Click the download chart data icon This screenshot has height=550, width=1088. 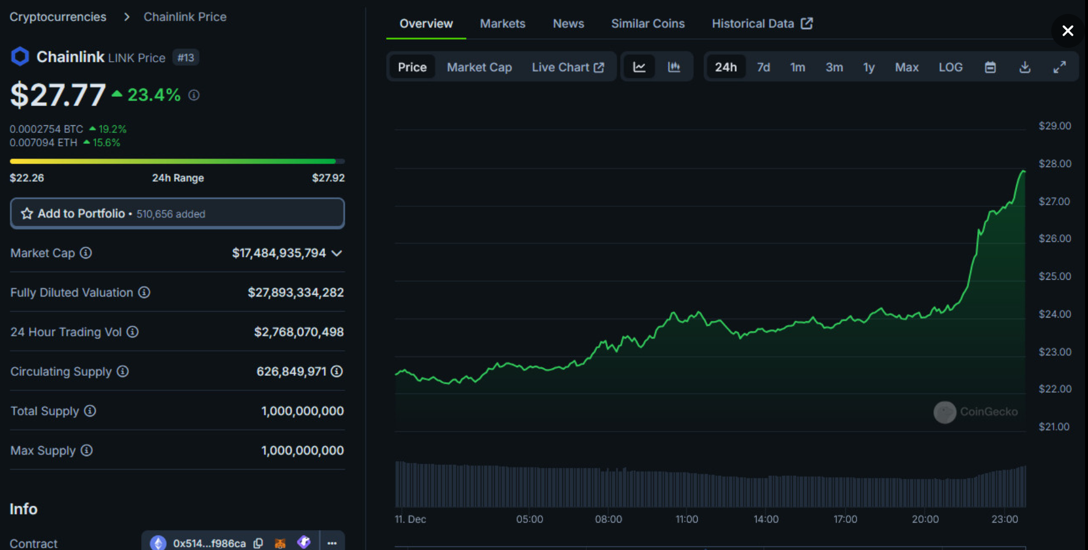click(1024, 68)
